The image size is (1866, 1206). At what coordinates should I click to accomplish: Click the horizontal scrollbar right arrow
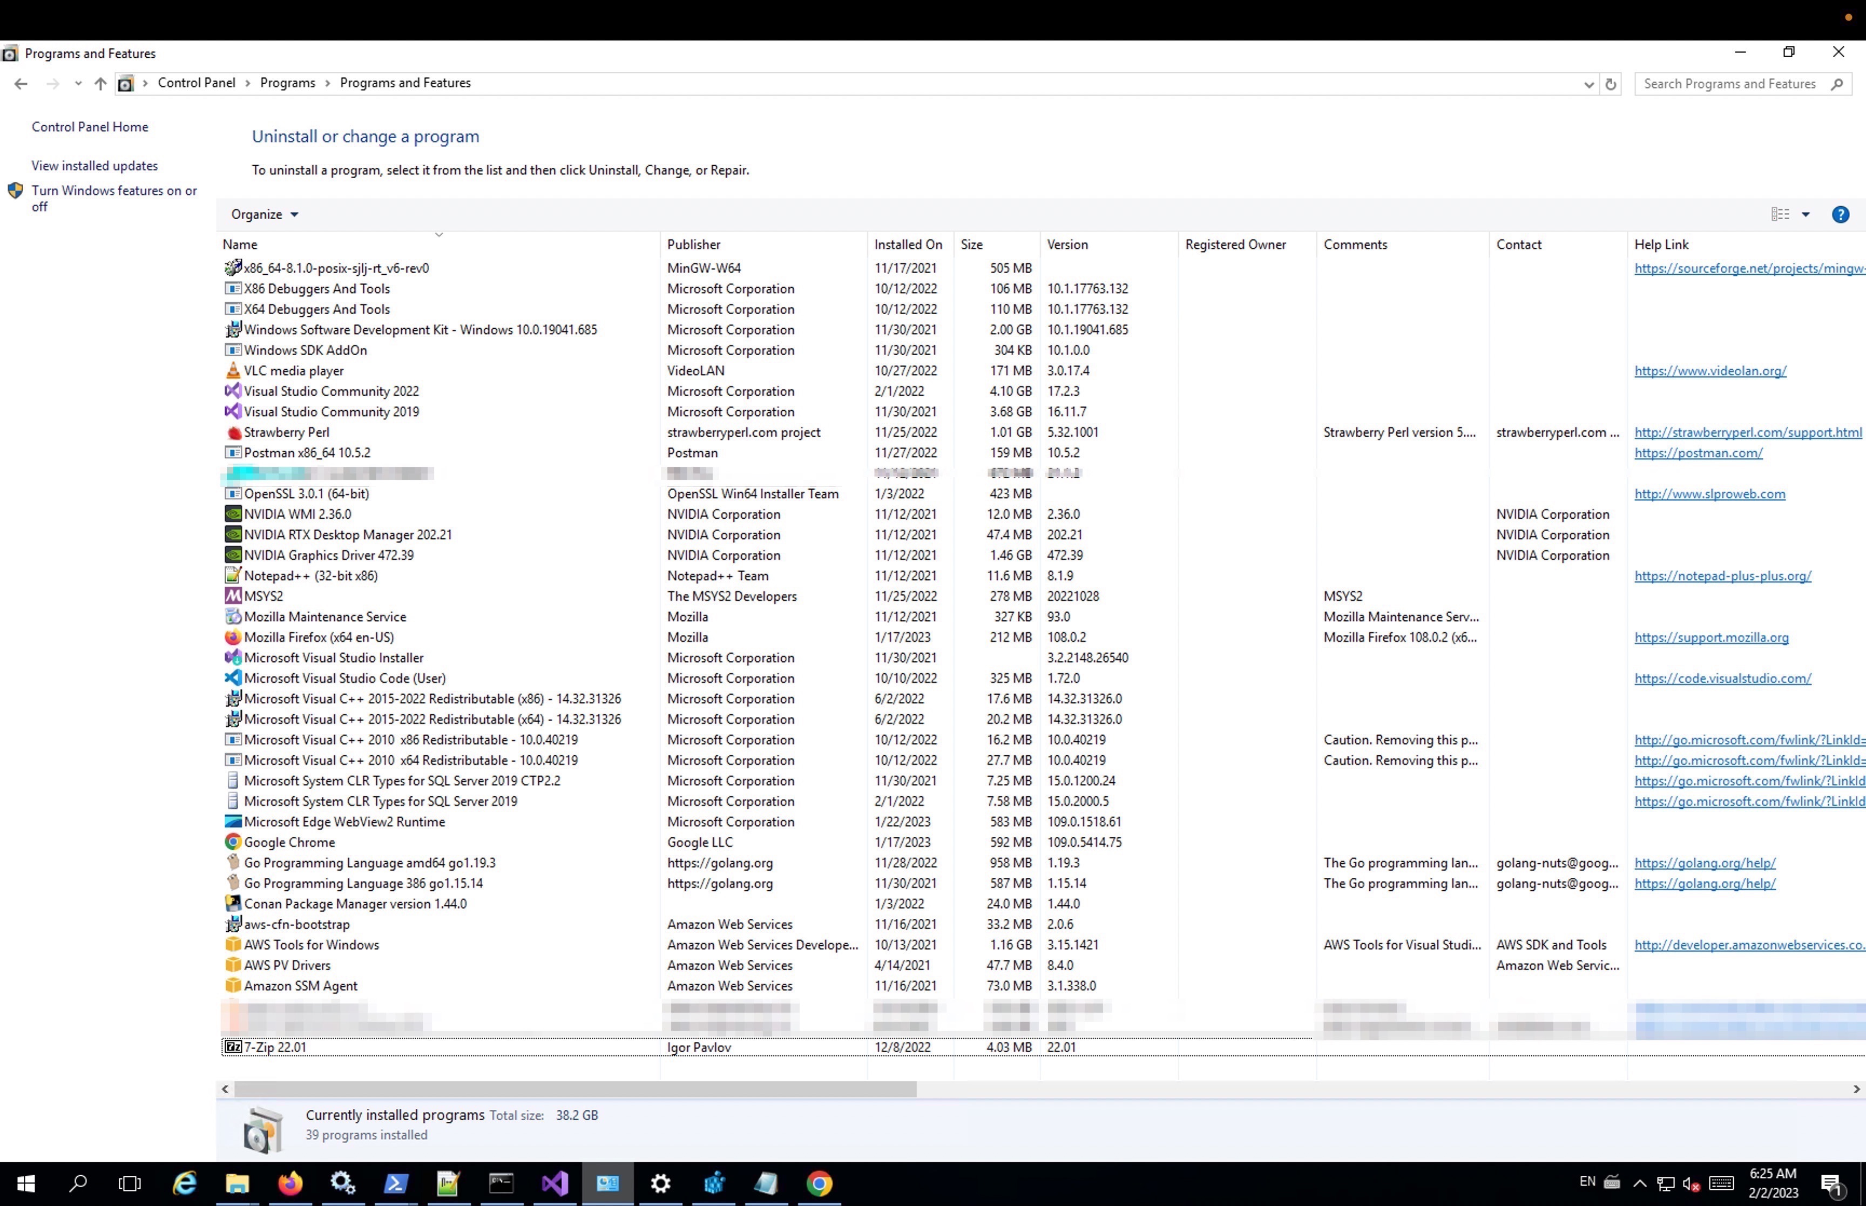[1856, 1089]
